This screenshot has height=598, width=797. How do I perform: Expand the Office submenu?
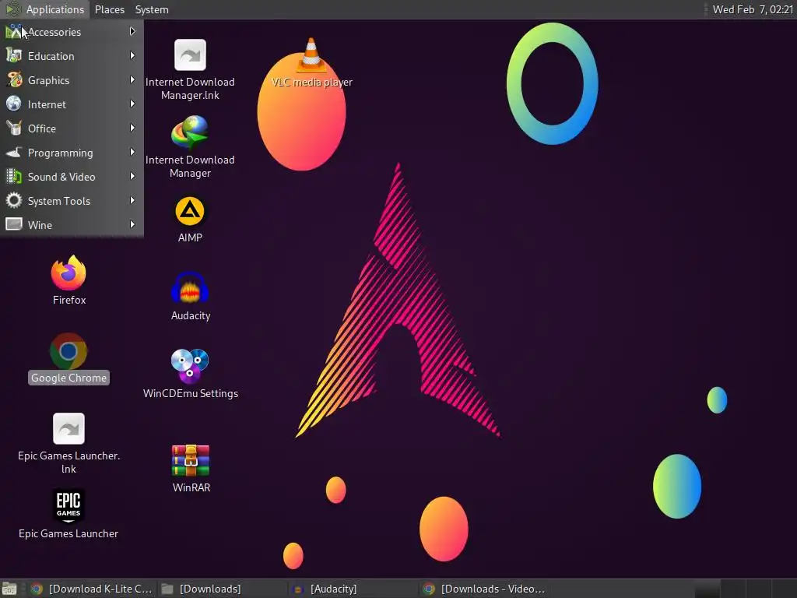pyautogui.click(x=72, y=128)
